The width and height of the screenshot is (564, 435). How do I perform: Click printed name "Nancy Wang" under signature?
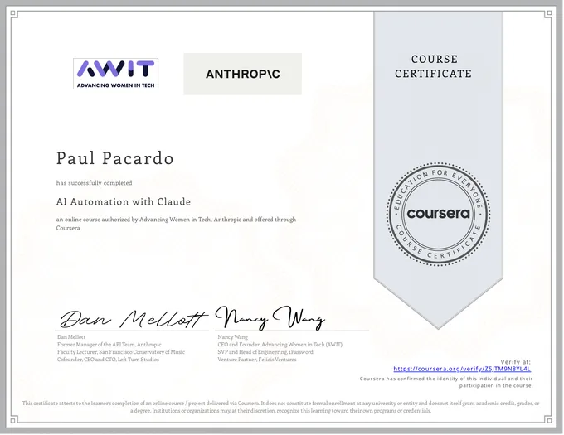pos(233,337)
